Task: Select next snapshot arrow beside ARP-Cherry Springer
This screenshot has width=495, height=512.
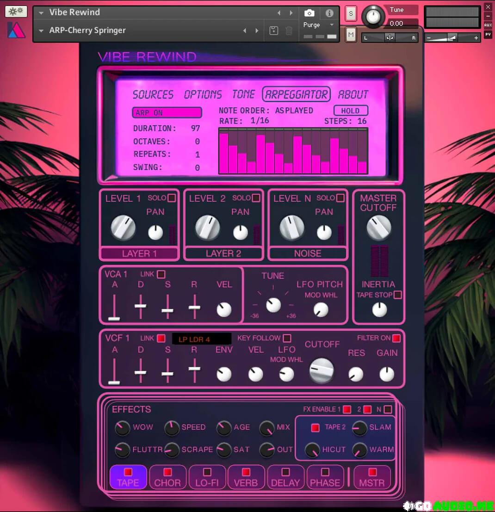Action: [x=257, y=31]
